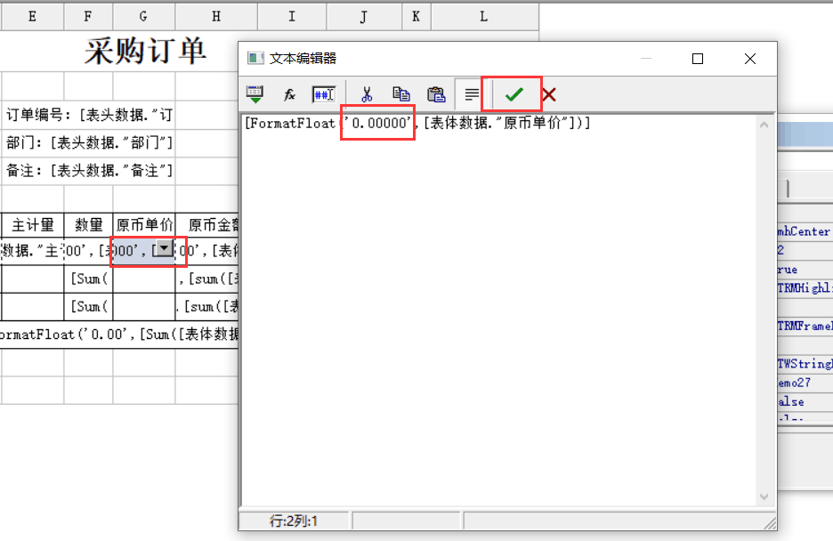The height and width of the screenshot is (541, 833).
Task: Click the editor scrollbar up arrow
Action: 764,125
